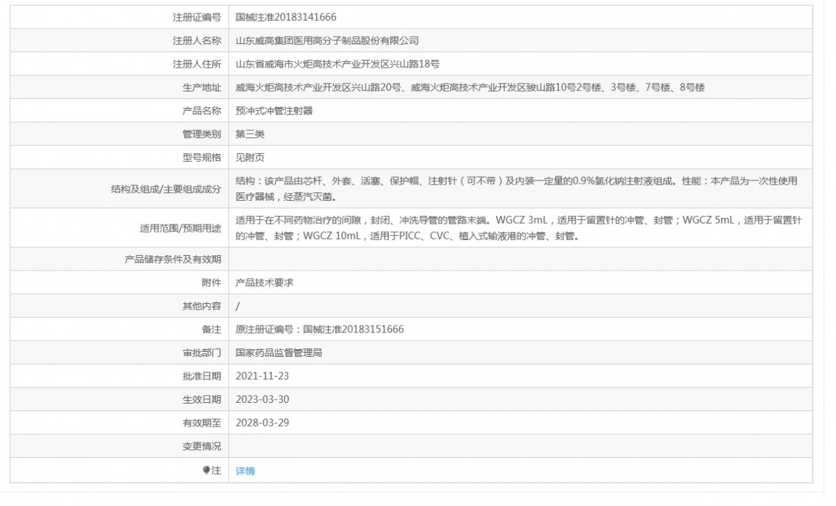The image size is (836, 506).
Task: Select product name 预冲式冲管注射器
Action: [274, 111]
